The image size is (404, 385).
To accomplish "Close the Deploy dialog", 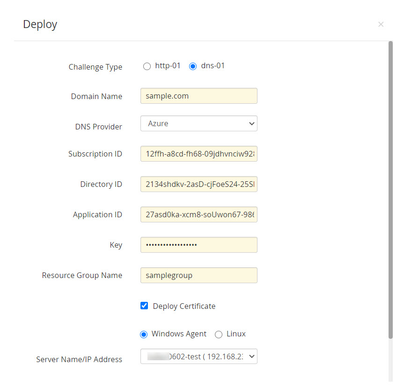I will point(381,24).
